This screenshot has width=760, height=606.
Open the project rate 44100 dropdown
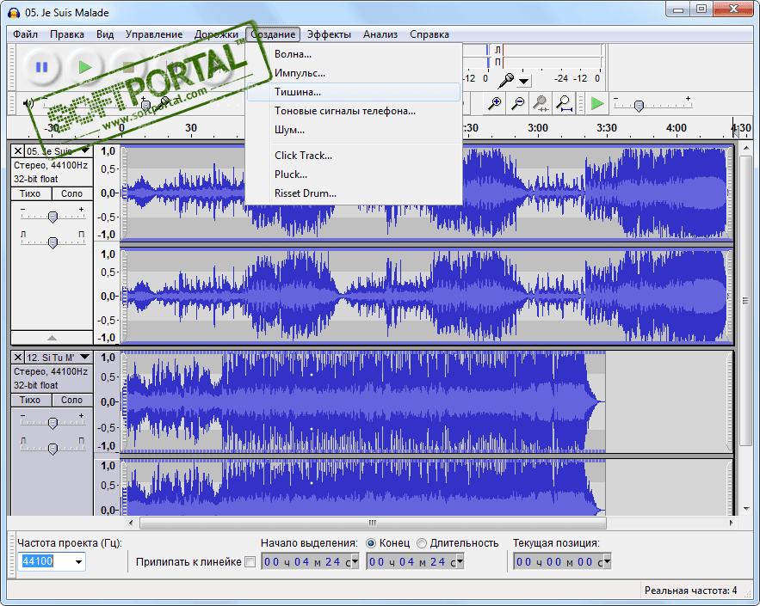pos(79,562)
